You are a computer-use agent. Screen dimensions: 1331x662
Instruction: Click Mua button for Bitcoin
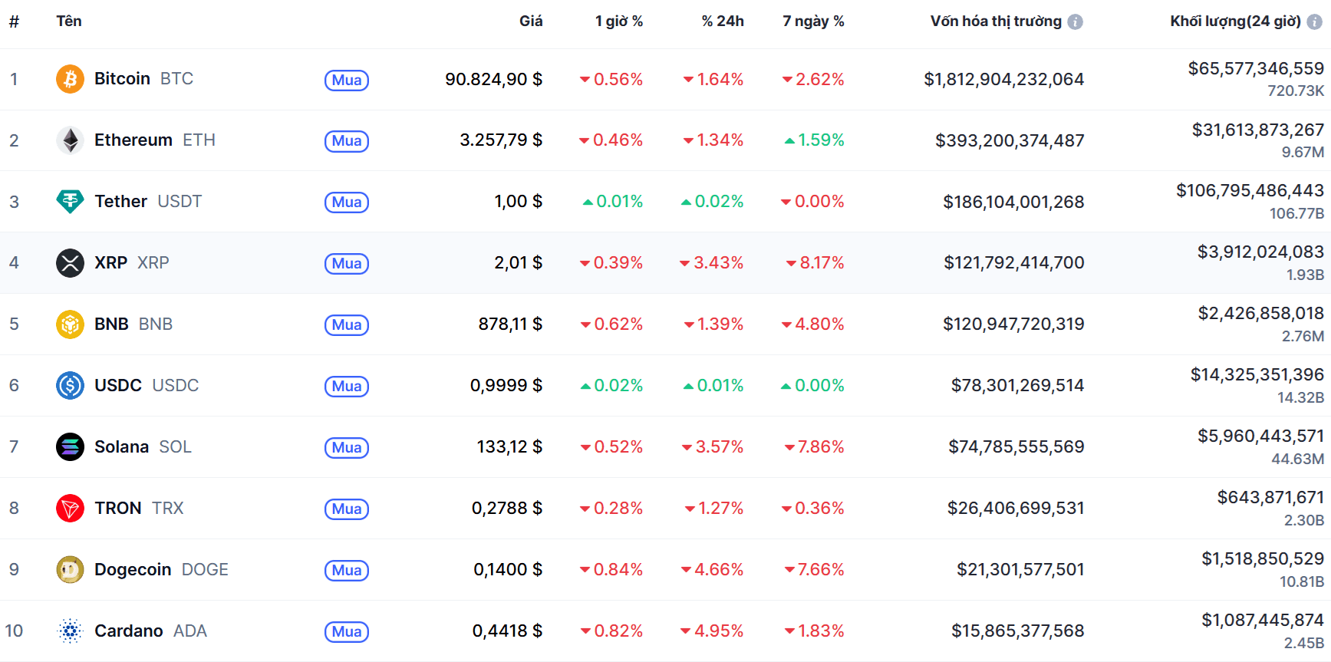point(347,80)
